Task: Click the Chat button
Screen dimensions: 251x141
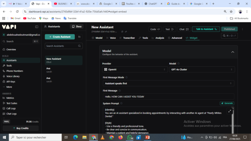Action: [x=184, y=29]
